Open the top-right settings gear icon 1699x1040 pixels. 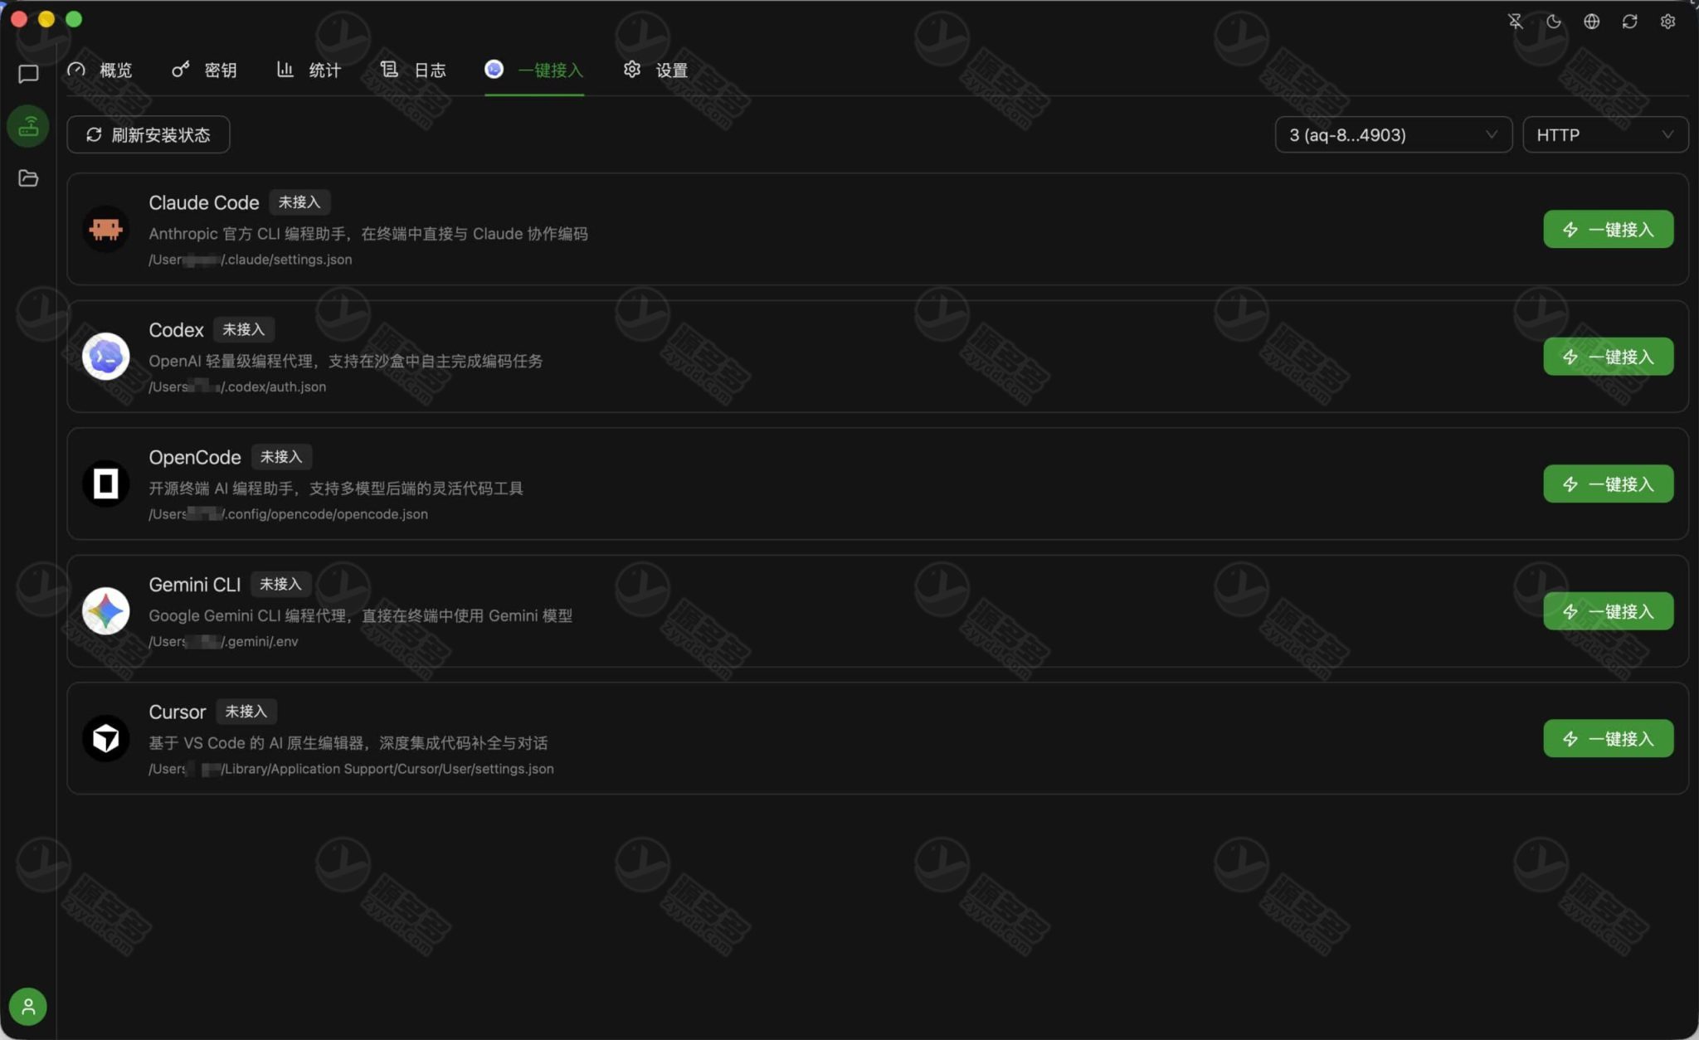pyautogui.click(x=1667, y=22)
